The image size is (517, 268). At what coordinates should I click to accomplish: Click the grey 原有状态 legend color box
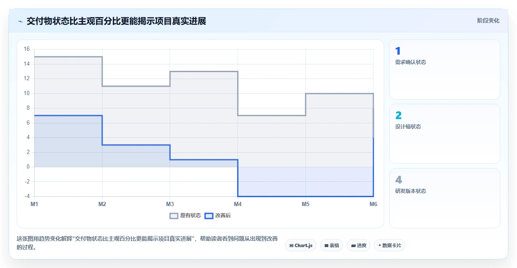point(174,216)
